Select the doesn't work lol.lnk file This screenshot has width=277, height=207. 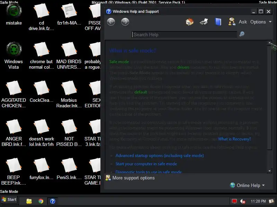point(41,133)
